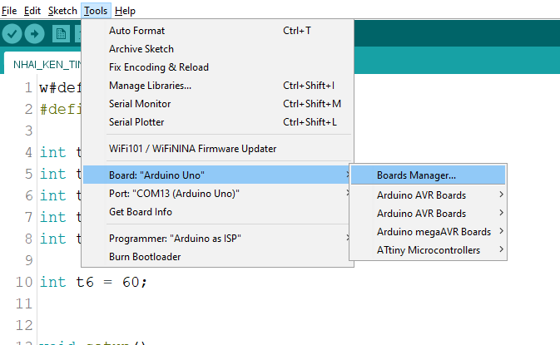Click the Verify checkmark icon
The width and height of the screenshot is (560, 345).
(x=12, y=34)
